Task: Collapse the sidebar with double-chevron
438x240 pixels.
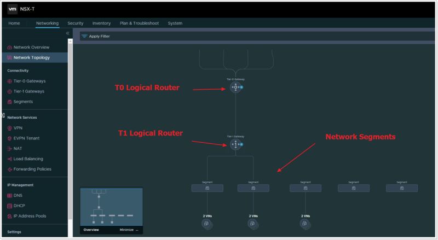Action: (x=67, y=33)
